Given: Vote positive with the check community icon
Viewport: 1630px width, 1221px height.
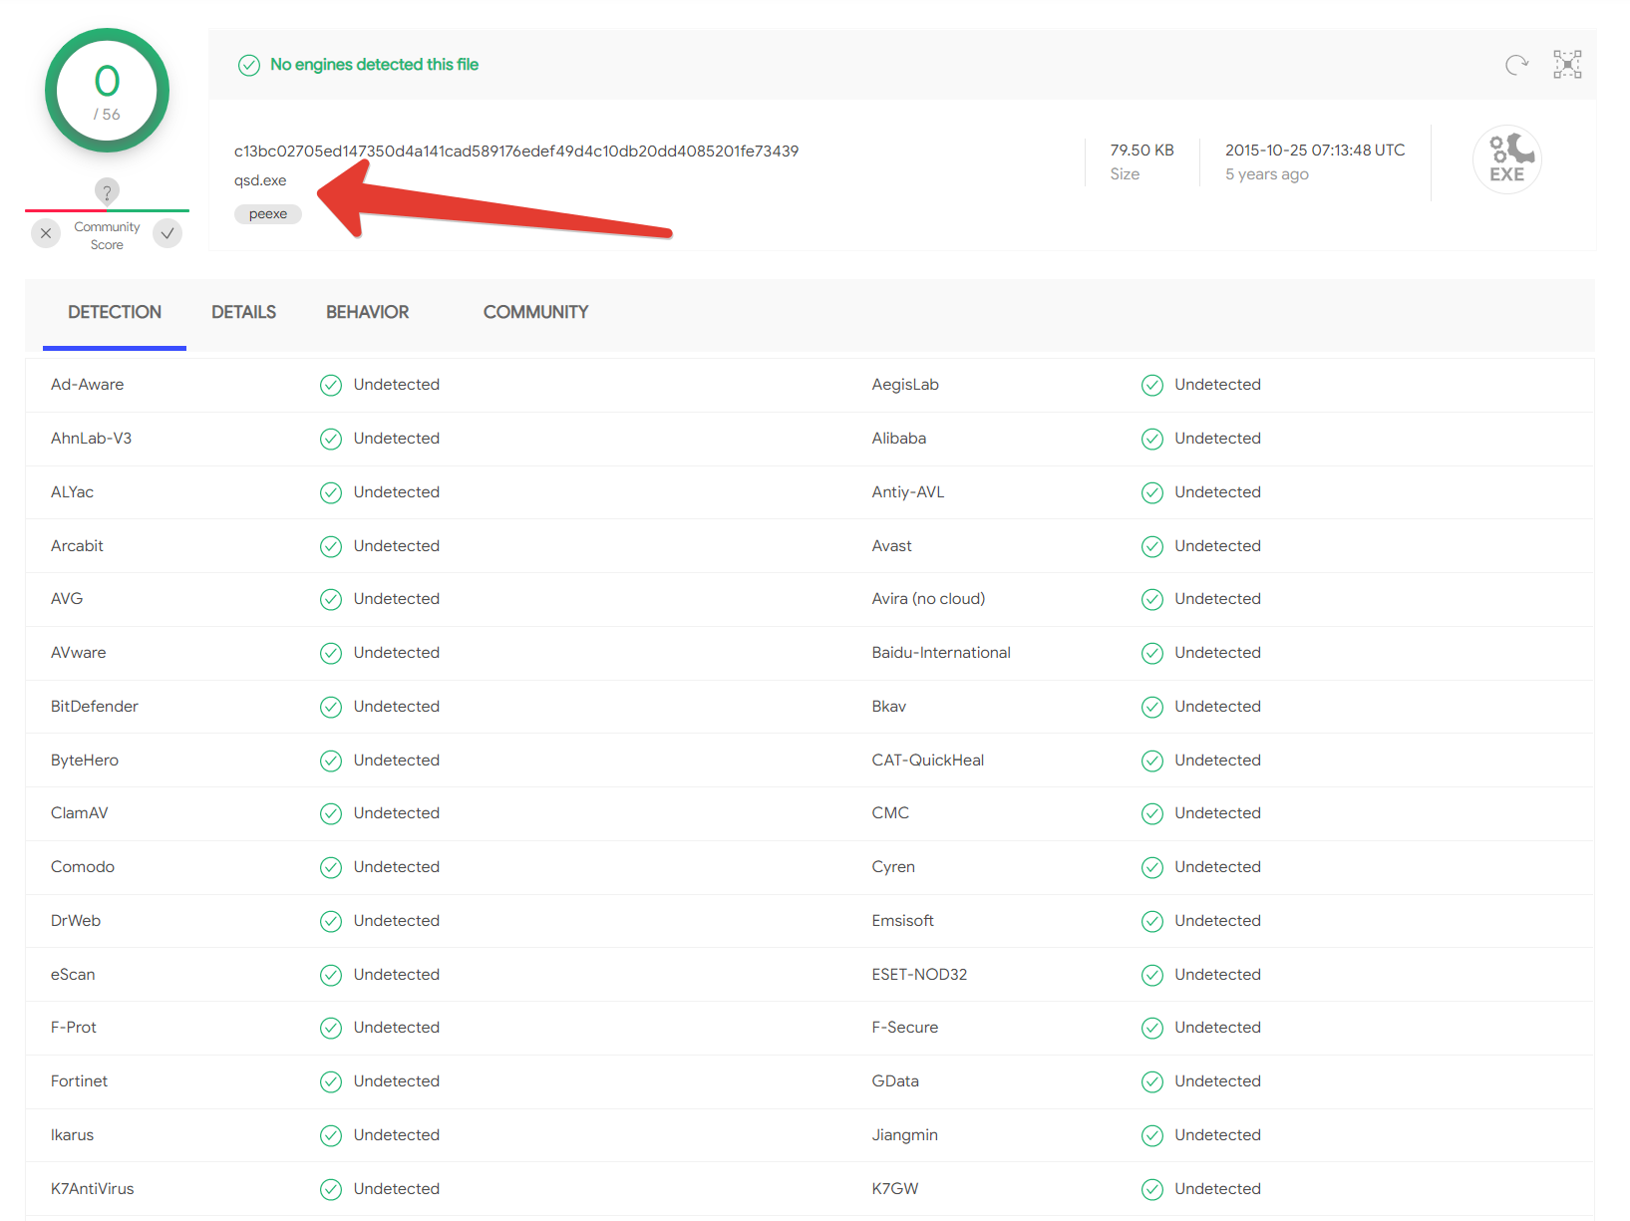Looking at the screenshot, I should (167, 233).
